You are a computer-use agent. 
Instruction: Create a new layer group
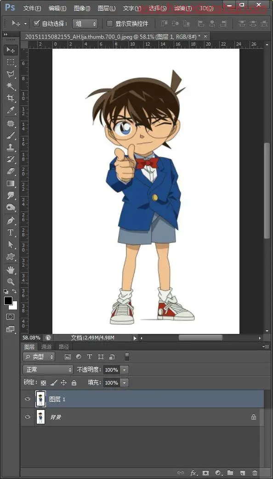tap(230, 473)
